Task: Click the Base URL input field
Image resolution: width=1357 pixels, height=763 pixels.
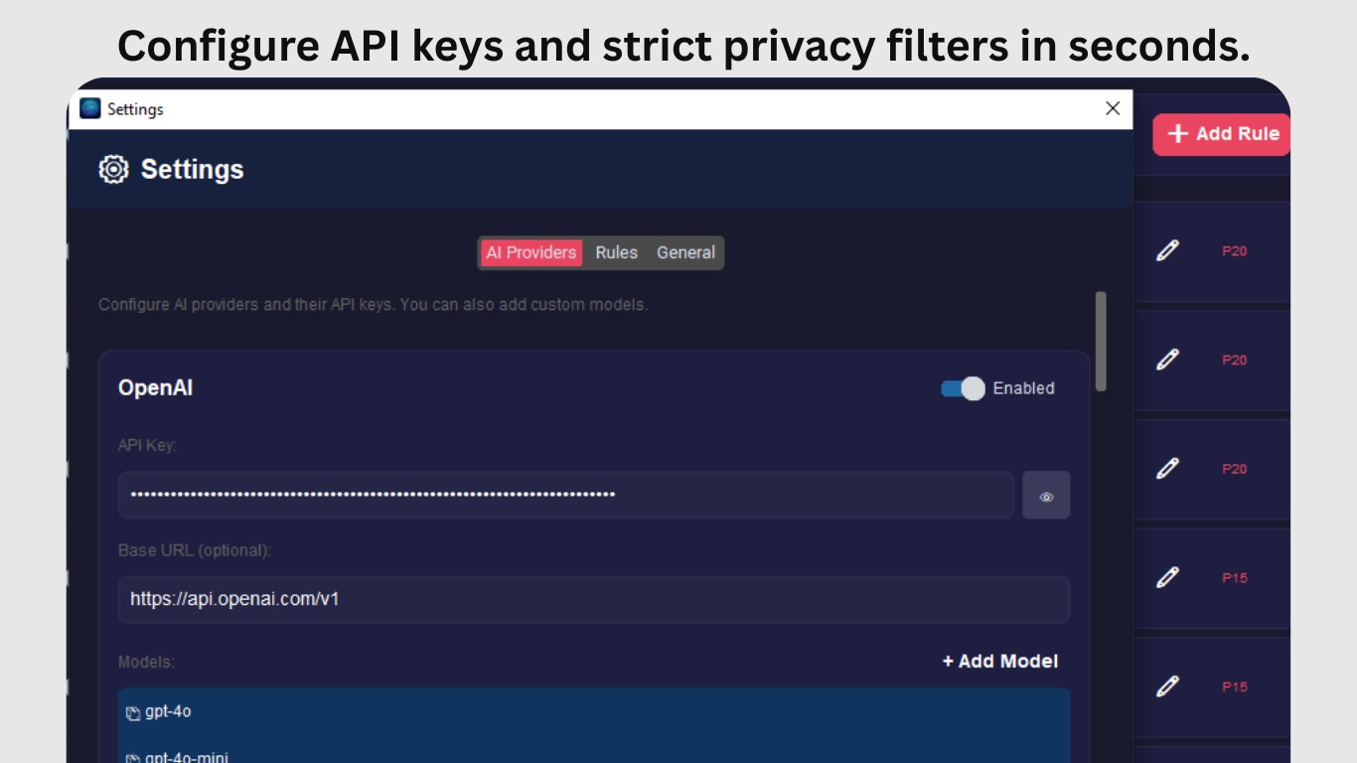Action: pyautogui.click(x=592, y=599)
